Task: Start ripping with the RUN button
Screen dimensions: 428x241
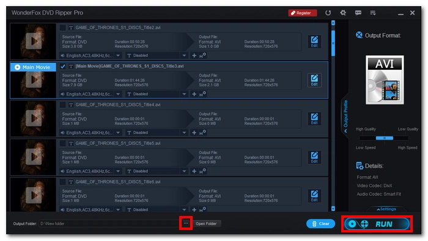Action: [377, 224]
